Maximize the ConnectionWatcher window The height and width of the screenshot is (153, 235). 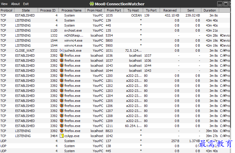point(226,4)
